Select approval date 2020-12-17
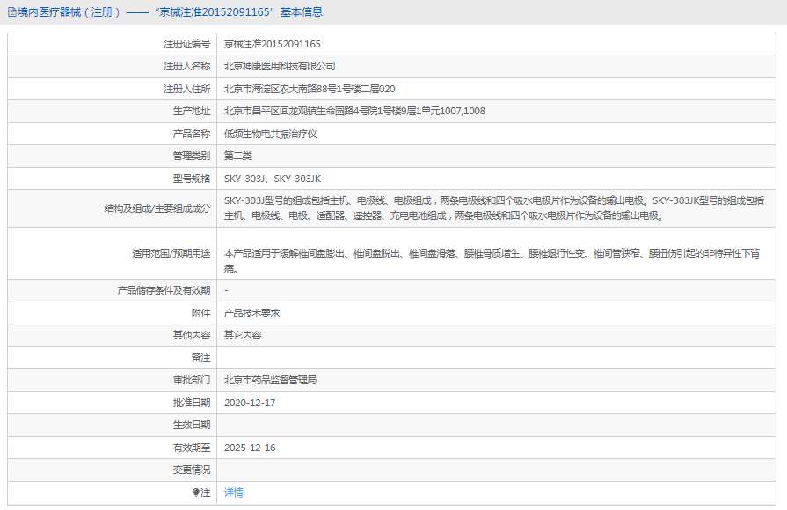The height and width of the screenshot is (510, 787). click(x=250, y=403)
